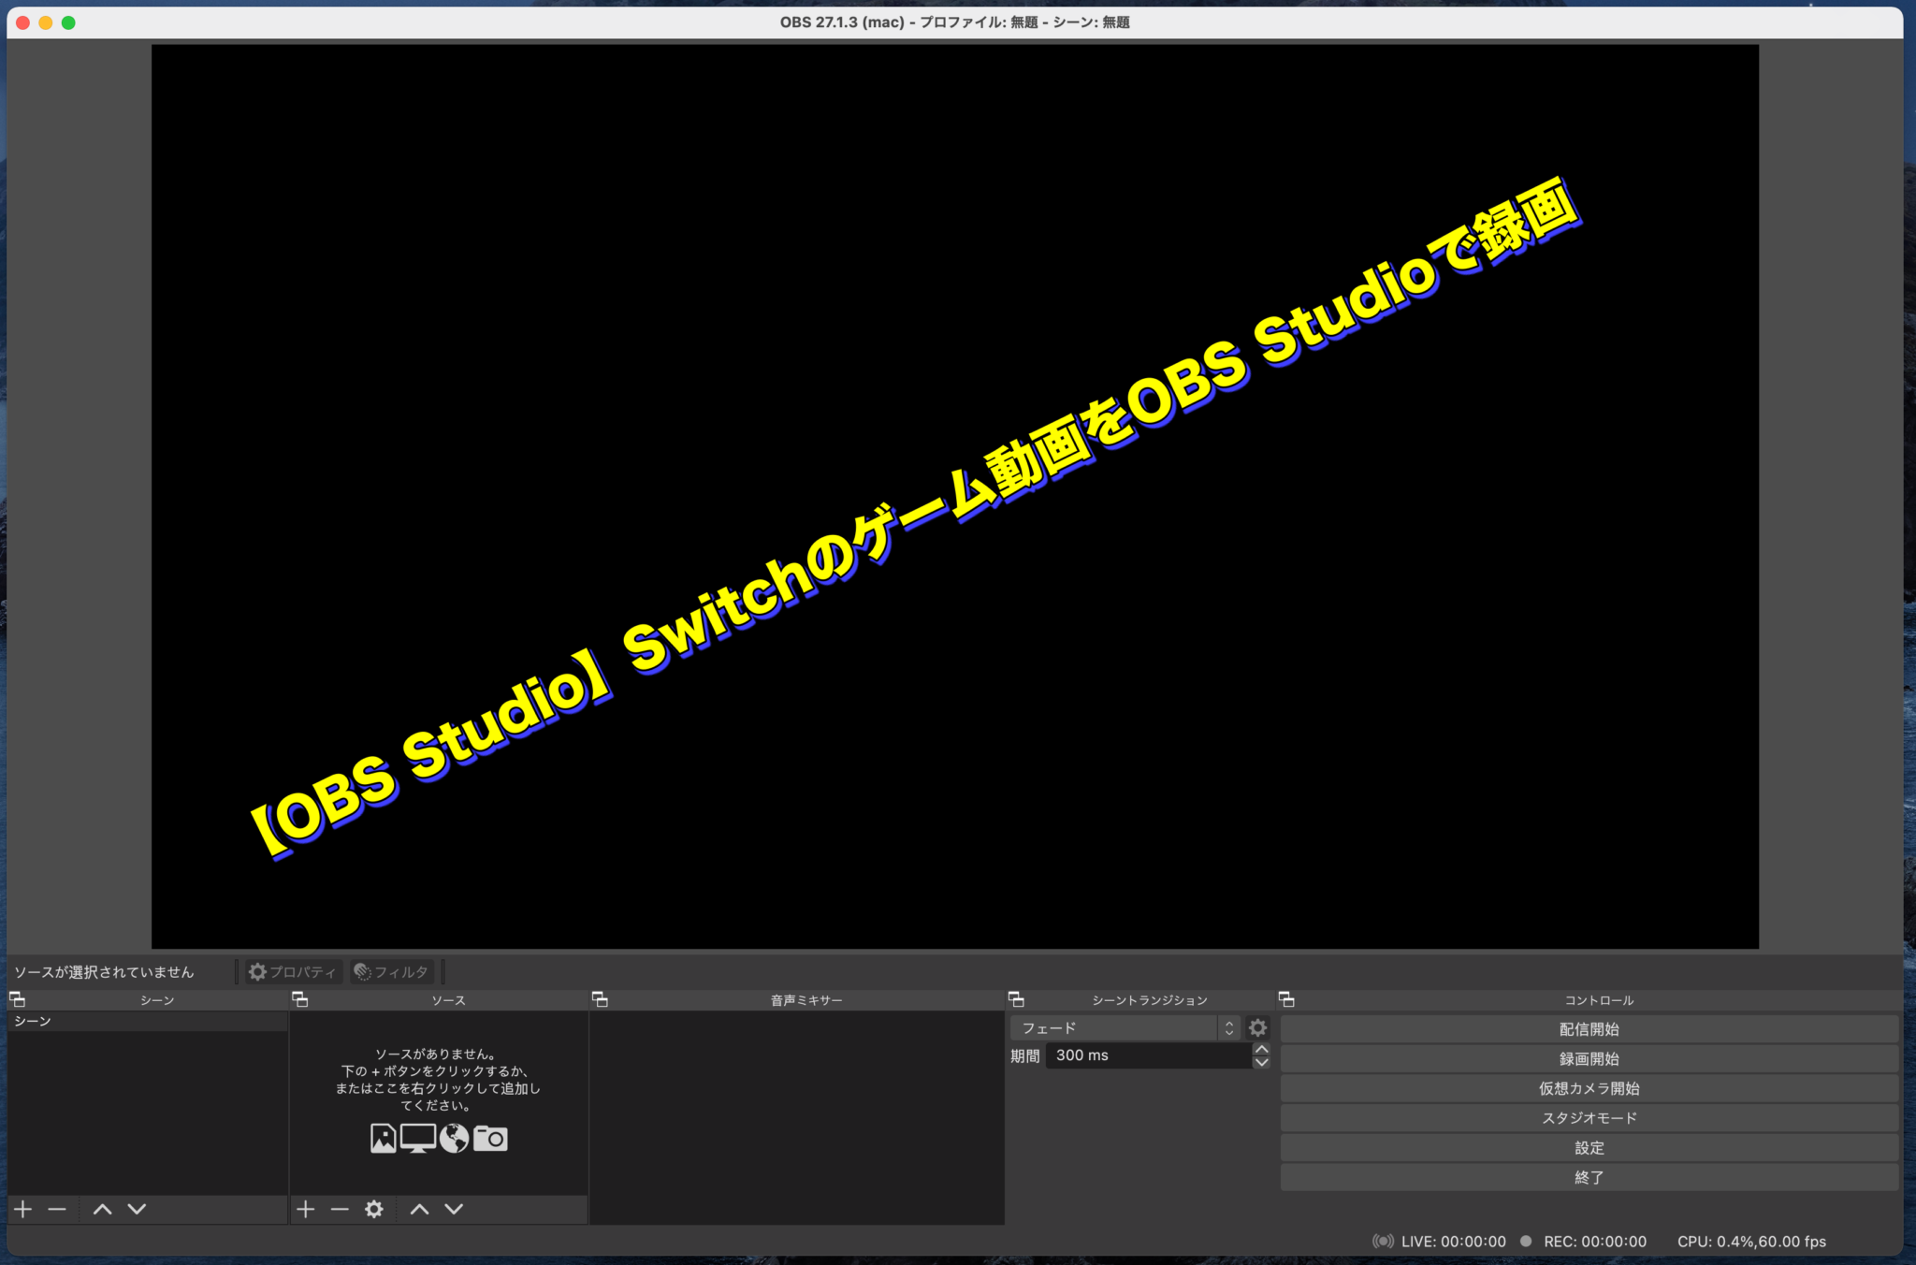Image resolution: width=1916 pixels, height=1265 pixels.
Task: Increase transition duration with the stepper arrow
Action: 1261,1049
